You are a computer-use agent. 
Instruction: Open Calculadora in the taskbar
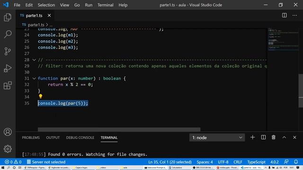[x=176, y=168]
